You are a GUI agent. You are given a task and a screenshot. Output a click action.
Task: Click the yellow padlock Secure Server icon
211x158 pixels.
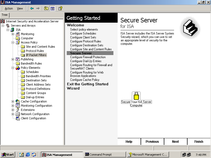[x=136, y=96]
